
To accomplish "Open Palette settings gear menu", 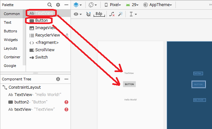I will click(x=58, y=5).
